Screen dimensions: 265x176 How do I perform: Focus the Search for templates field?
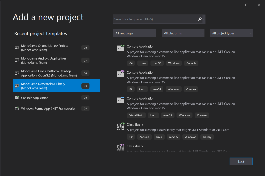155,19
